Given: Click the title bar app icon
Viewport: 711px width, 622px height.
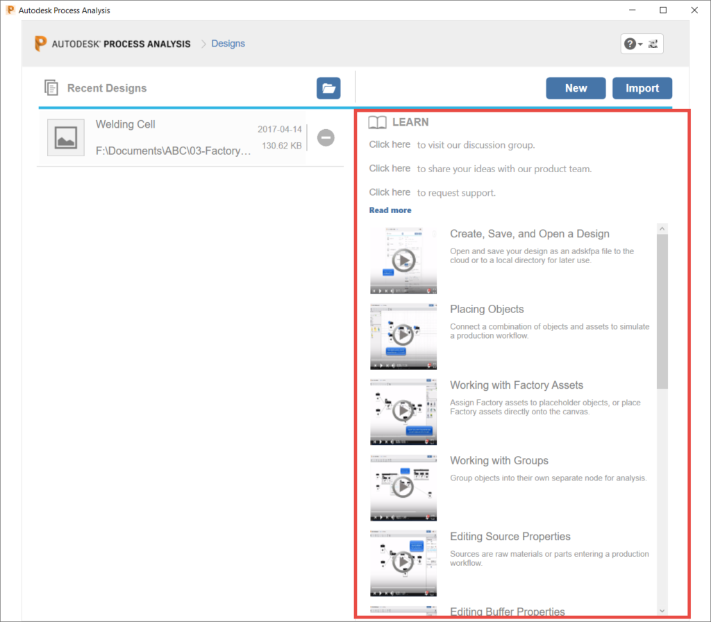Looking at the screenshot, I should [x=10, y=10].
